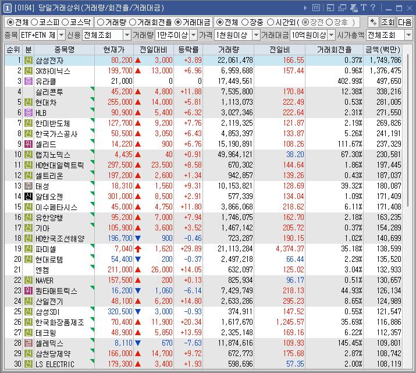Click black 신 badge next to 알테오젠
This screenshot has height=373, width=416.
point(29,196)
